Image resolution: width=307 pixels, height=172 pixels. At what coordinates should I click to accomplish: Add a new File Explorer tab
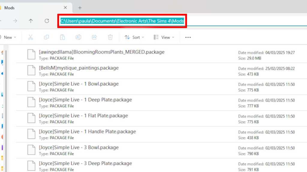coord(80,8)
